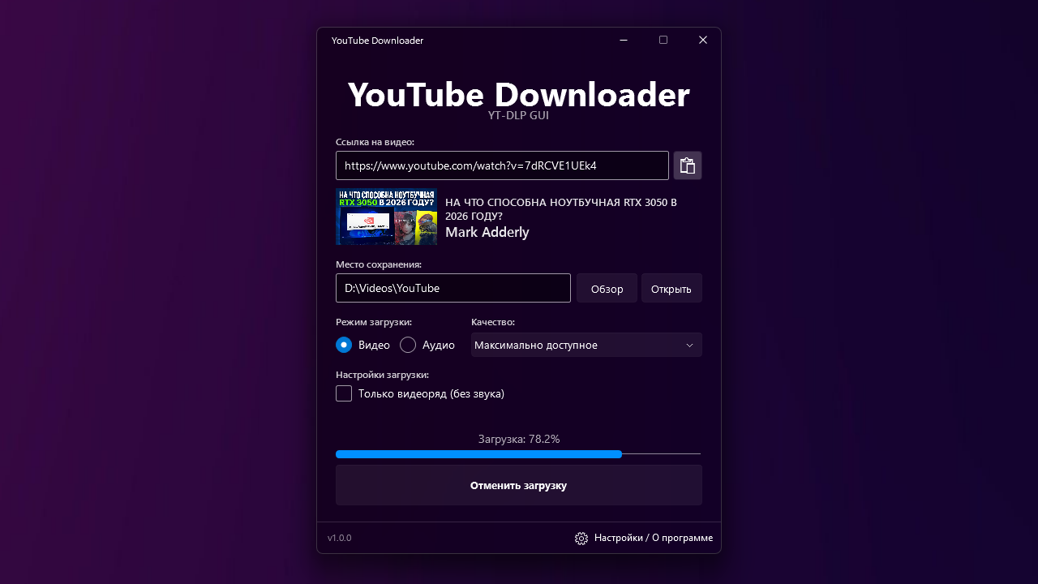This screenshot has height=584, width=1038.
Task: Maximize the YouTube Downloader window
Action: click(663, 40)
